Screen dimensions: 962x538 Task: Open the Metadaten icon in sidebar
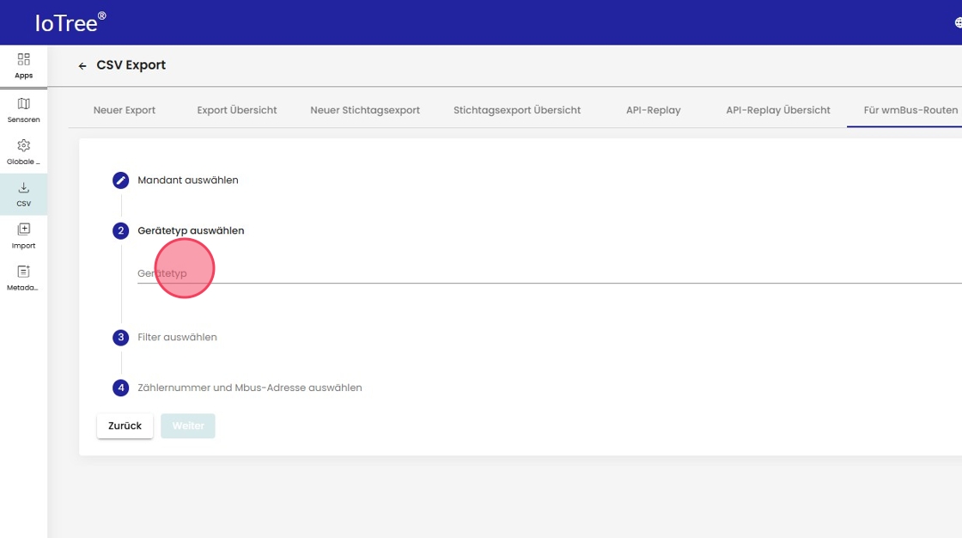point(23,272)
